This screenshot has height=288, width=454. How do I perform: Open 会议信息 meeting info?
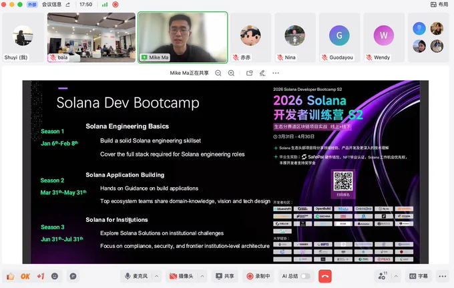point(51,5)
